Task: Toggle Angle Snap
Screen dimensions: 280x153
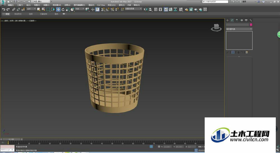Action: pyautogui.click(x=108, y=9)
